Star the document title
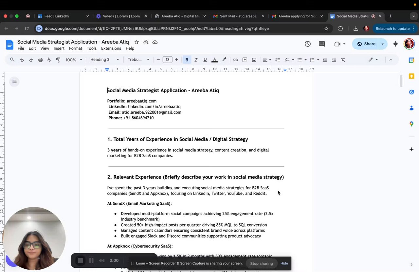 pos(137,42)
